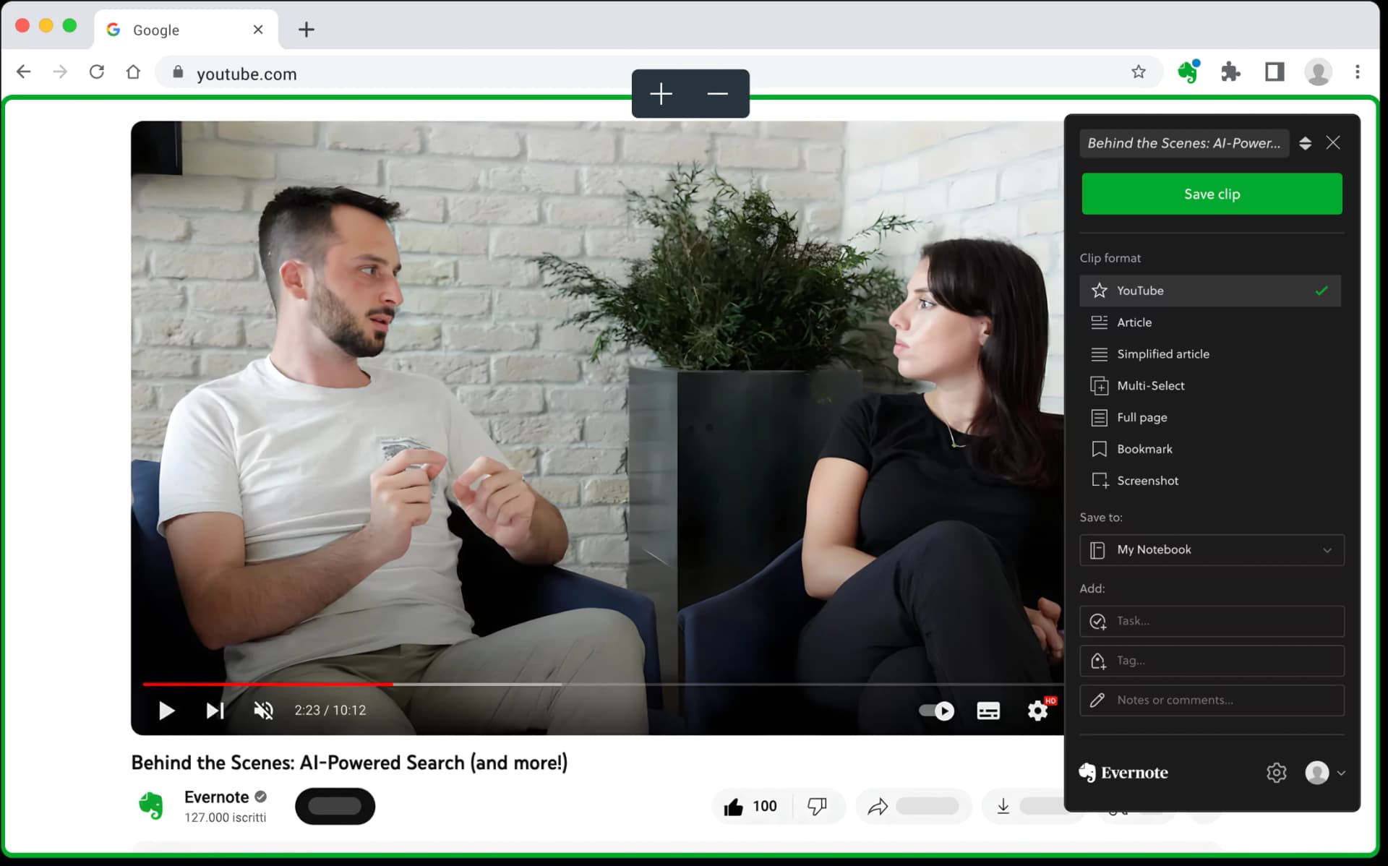Choose Screenshot clip format
The image size is (1388, 866).
(x=1147, y=481)
